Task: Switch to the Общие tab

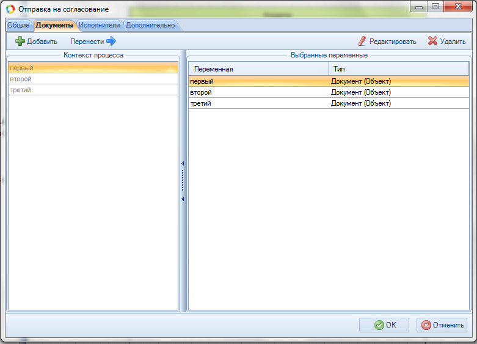Action: (18, 25)
